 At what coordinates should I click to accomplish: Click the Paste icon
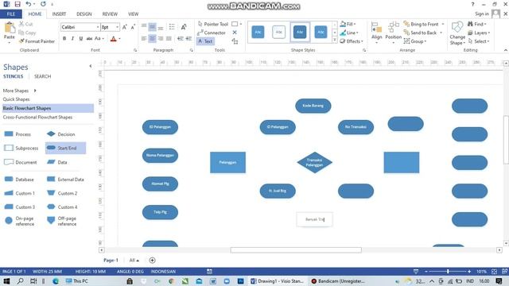click(10, 28)
